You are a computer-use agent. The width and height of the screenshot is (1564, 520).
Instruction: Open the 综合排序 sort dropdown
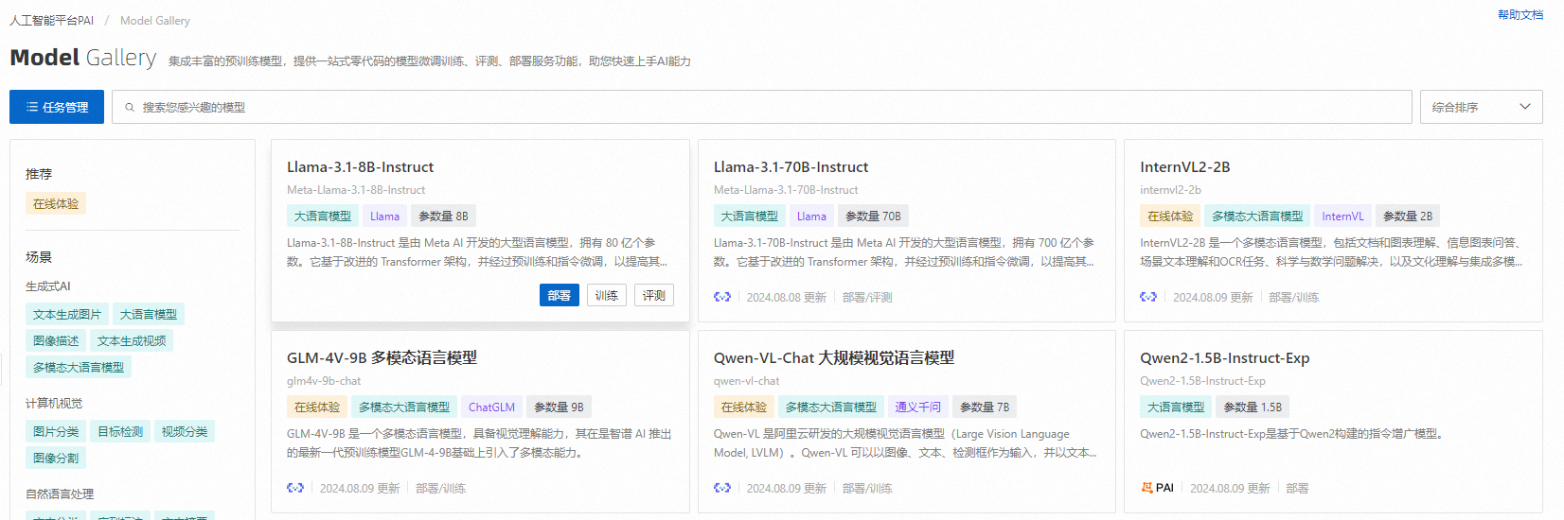pyautogui.click(x=1482, y=107)
